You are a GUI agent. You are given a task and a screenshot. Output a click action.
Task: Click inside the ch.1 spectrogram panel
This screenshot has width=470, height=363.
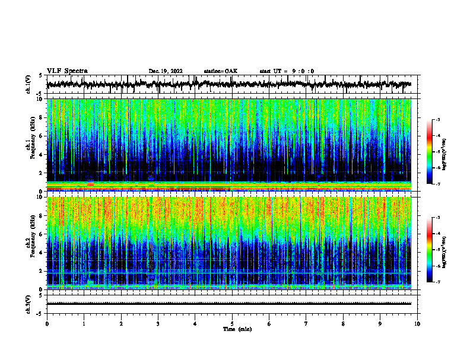click(x=232, y=145)
